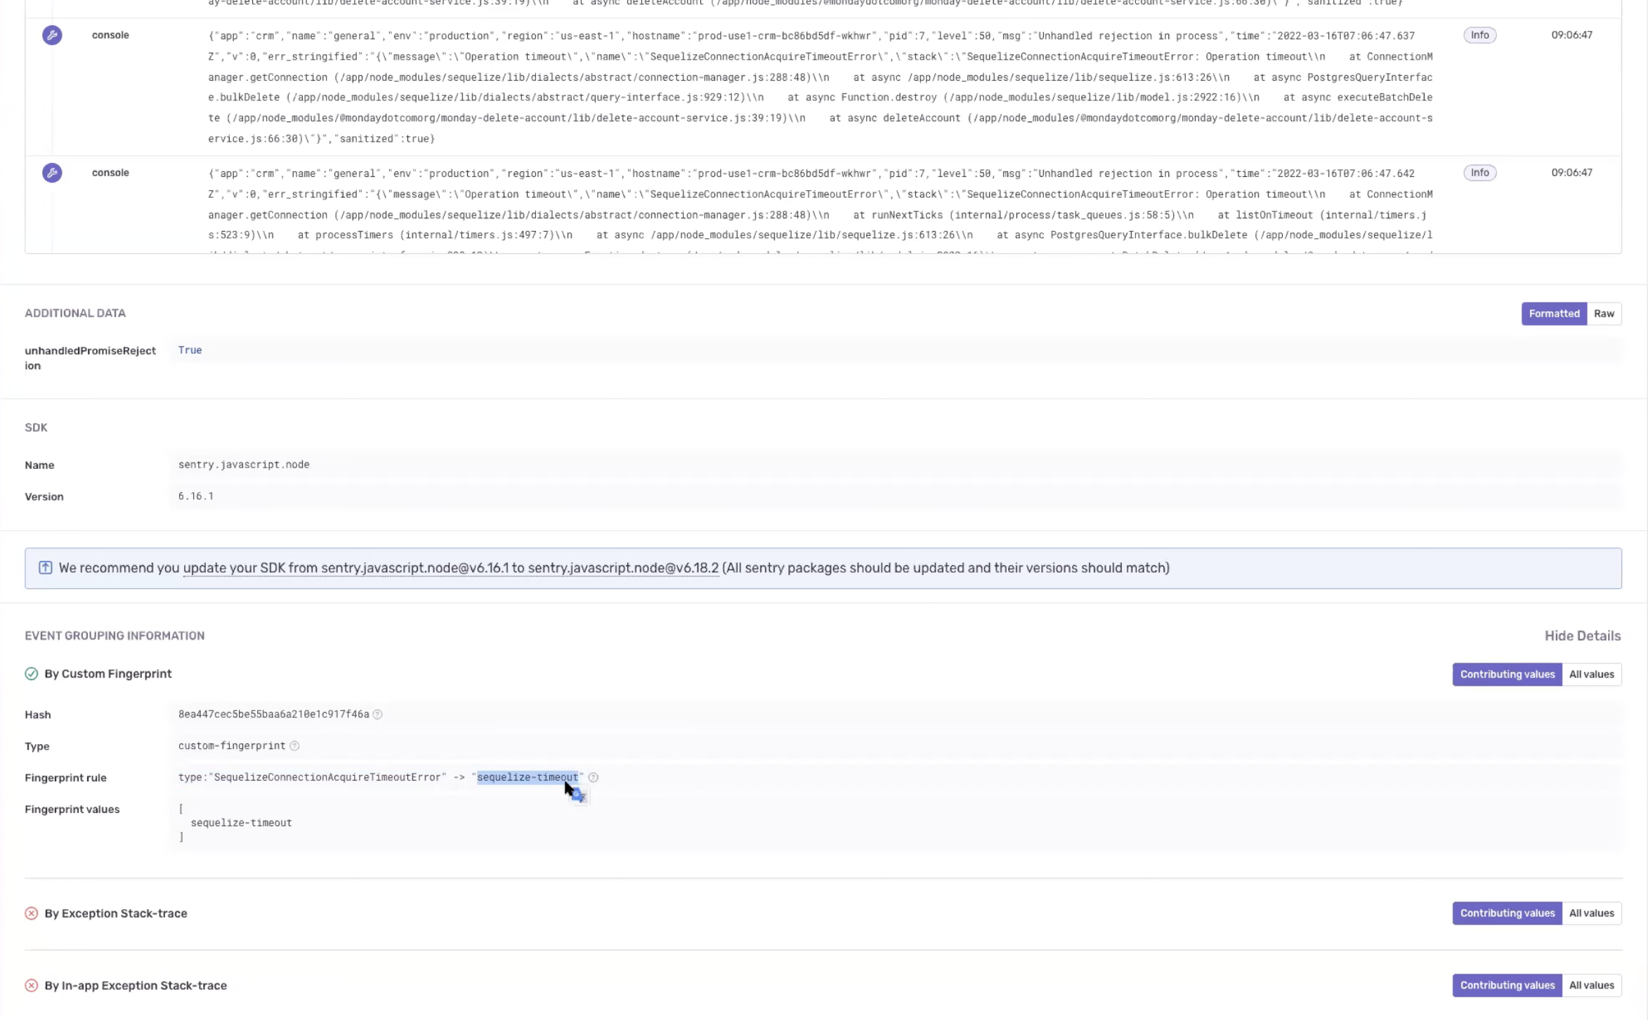The image size is (1648, 1020).
Task: Click the second console breadcrumb wrench icon
Action: pyautogui.click(x=52, y=173)
